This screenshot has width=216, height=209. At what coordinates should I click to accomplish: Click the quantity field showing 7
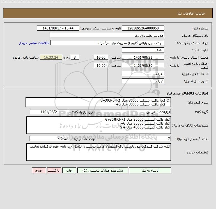point(150,139)
